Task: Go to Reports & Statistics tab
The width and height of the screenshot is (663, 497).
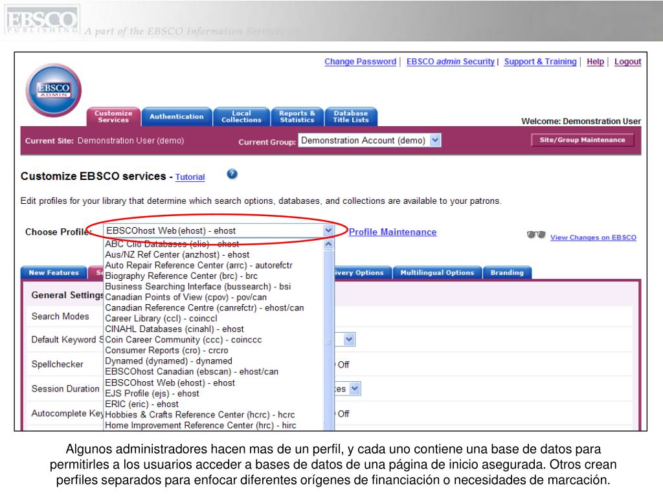Action: [x=297, y=116]
